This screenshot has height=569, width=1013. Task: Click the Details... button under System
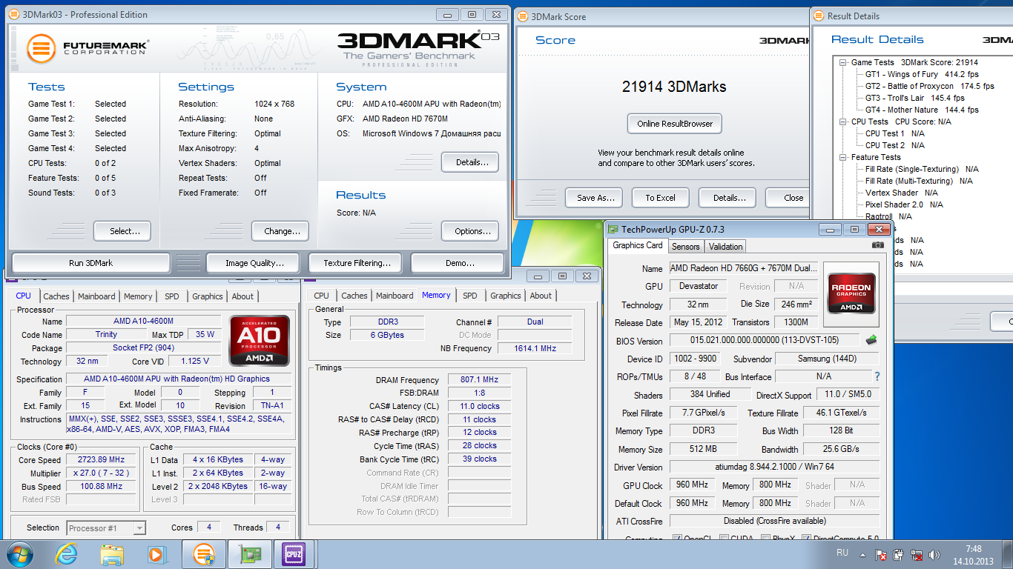point(470,162)
